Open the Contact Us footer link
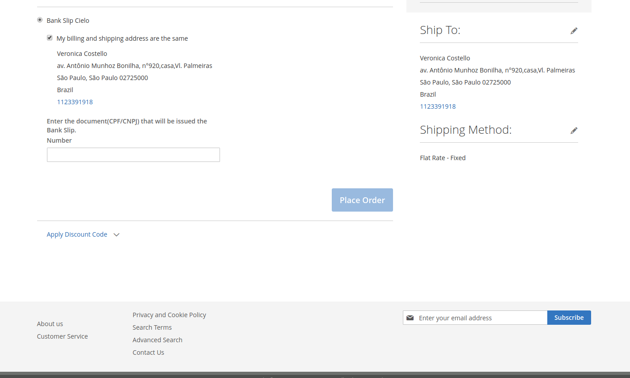The width and height of the screenshot is (630, 378). click(148, 353)
